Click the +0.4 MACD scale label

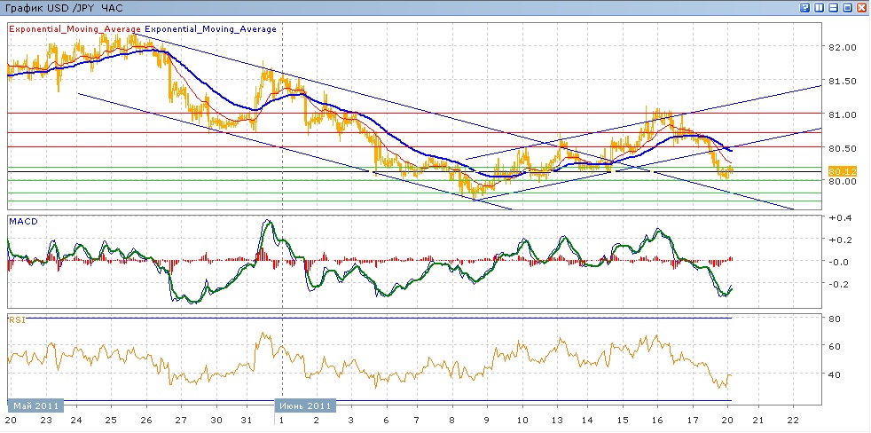coord(838,218)
